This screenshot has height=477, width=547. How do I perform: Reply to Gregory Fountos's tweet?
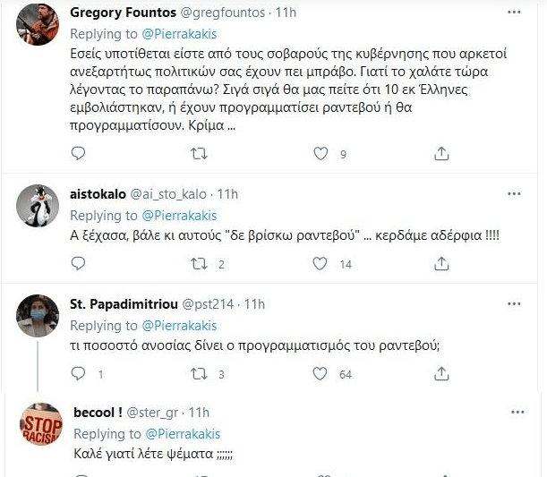[78, 155]
